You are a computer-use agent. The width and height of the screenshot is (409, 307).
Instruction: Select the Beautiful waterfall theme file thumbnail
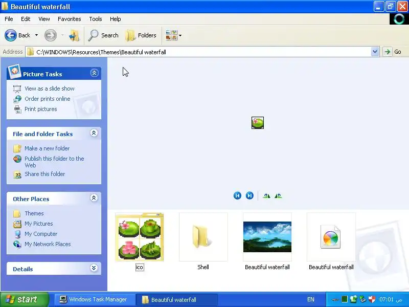tap(331, 237)
